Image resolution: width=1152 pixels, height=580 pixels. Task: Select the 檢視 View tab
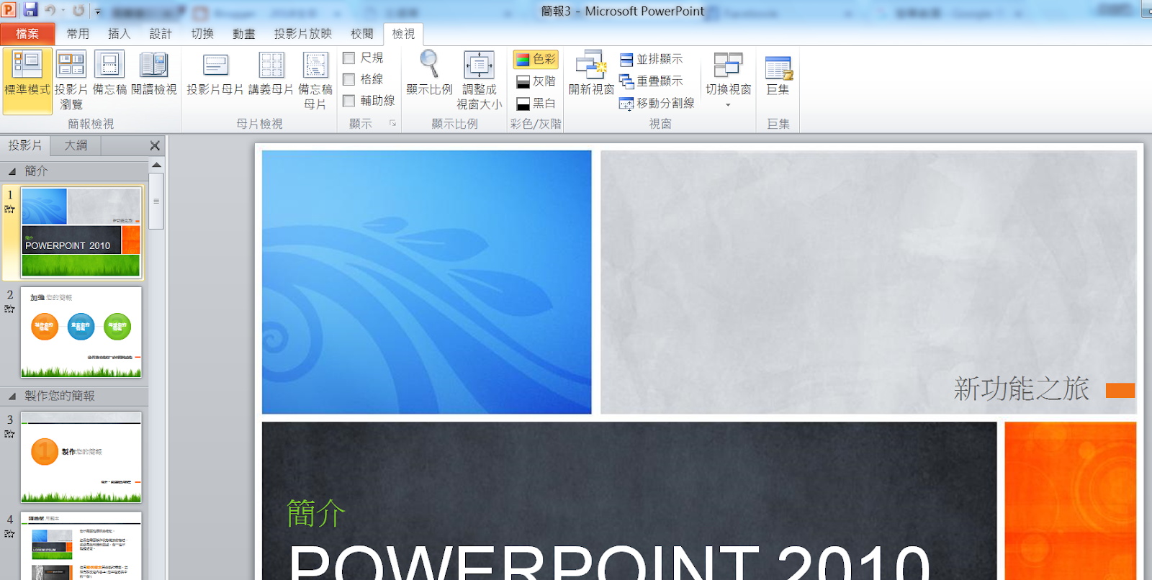pyautogui.click(x=403, y=34)
